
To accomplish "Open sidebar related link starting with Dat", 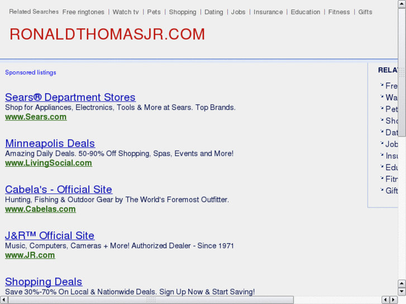I will coord(391,132).
